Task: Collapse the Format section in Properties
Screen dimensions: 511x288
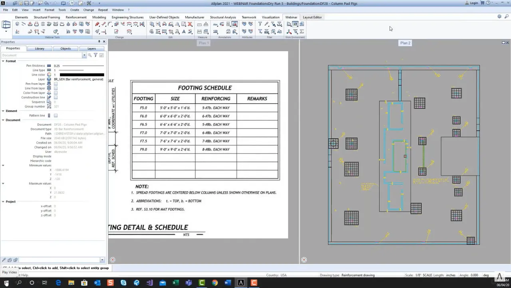Action: point(3,61)
